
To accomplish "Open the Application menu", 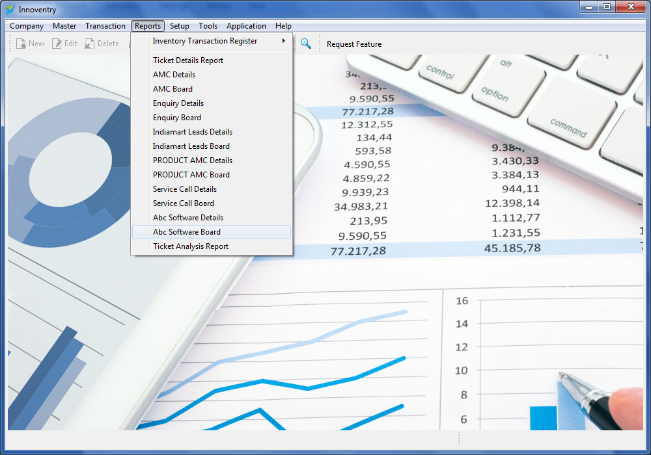I will coord(246,26).
